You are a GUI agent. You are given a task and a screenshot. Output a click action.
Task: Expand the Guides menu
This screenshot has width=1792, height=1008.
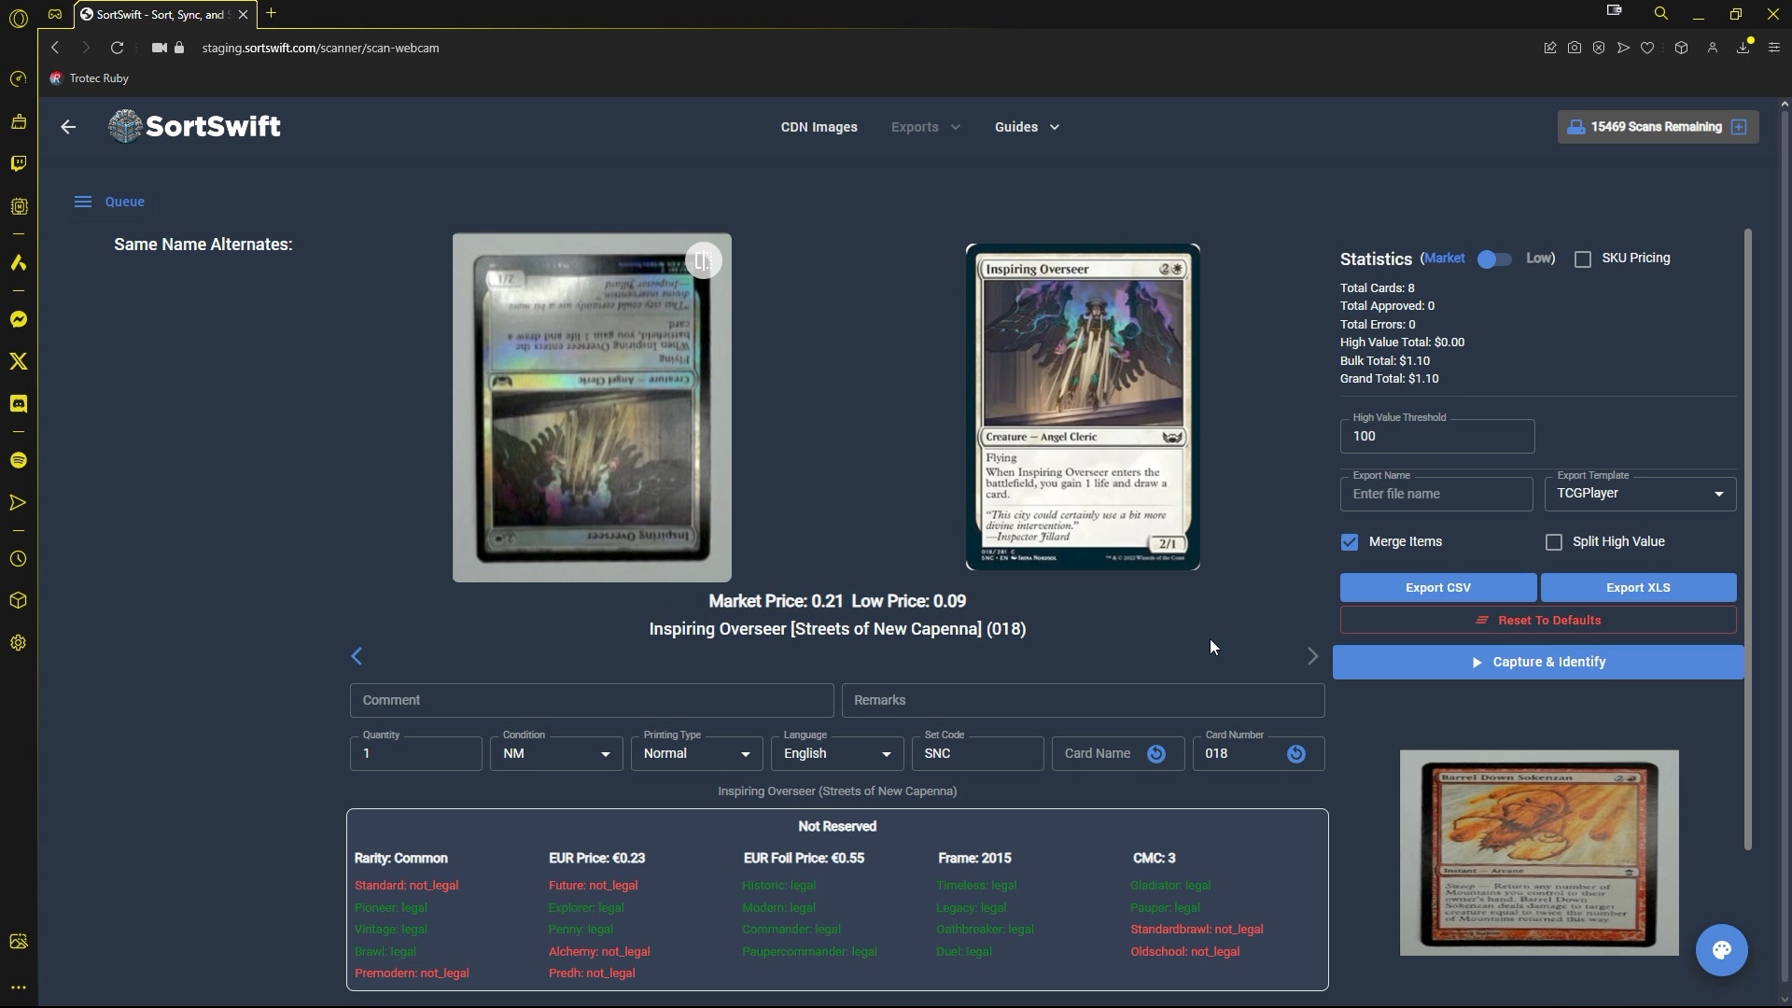1027,127
